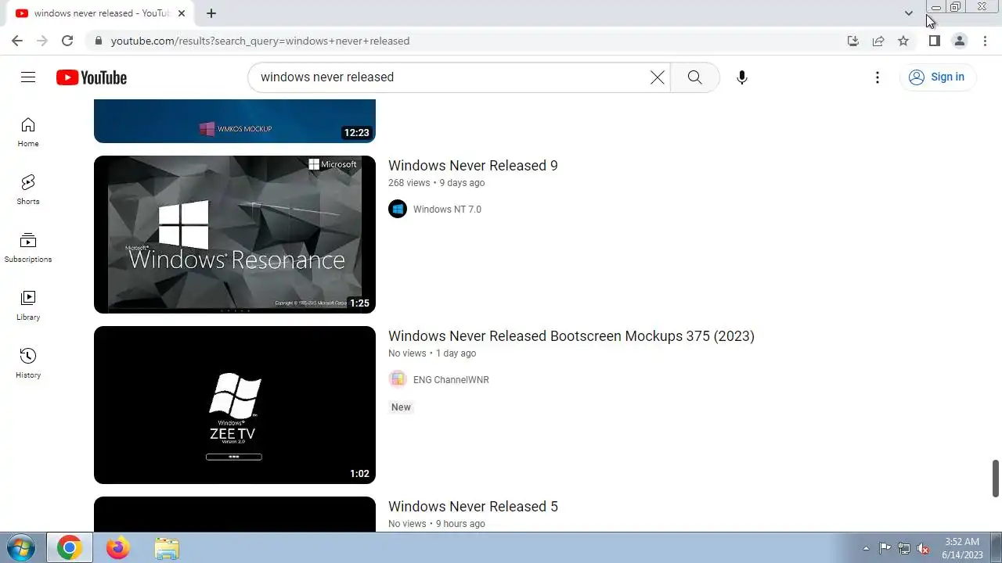This screenshot has width=1002, height=563.
Task: Clear the search query with the X
Action: [658, 77]
